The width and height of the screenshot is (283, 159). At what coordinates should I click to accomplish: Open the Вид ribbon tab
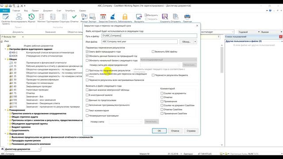coord(26,11)
